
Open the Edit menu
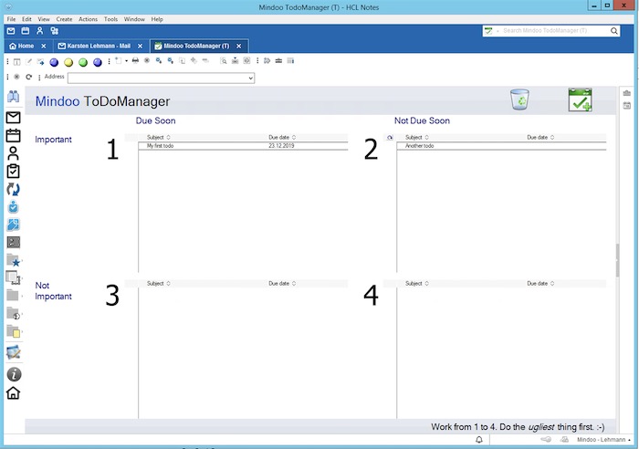(x=26, y=19)
